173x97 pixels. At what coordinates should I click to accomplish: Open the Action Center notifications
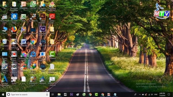(x=169, y=95)
